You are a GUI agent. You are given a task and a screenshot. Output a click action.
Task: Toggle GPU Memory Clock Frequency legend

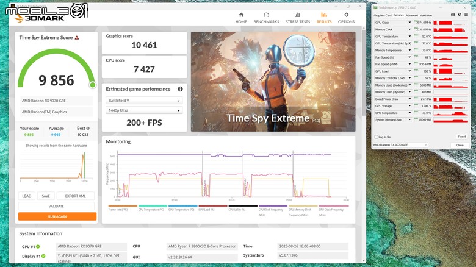303,210
